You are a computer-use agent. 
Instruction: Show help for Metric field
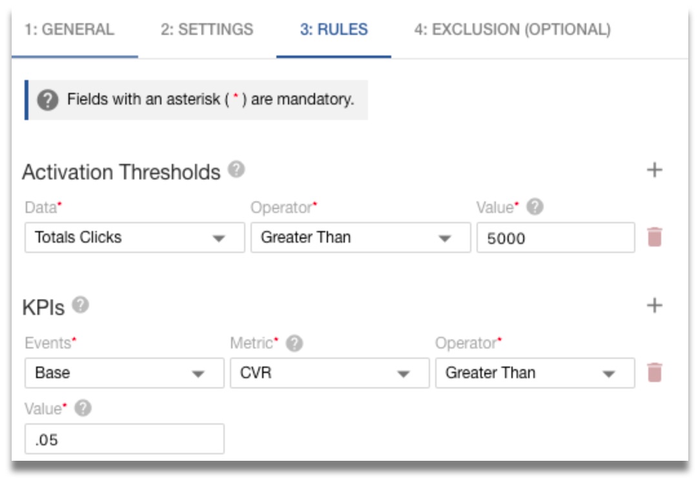[294, 343]
